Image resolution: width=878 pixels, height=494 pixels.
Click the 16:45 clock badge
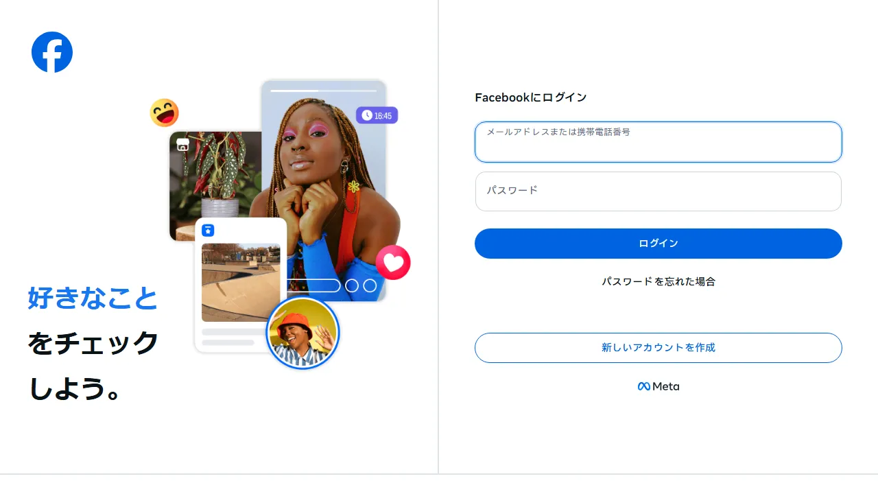coord(377,115)
